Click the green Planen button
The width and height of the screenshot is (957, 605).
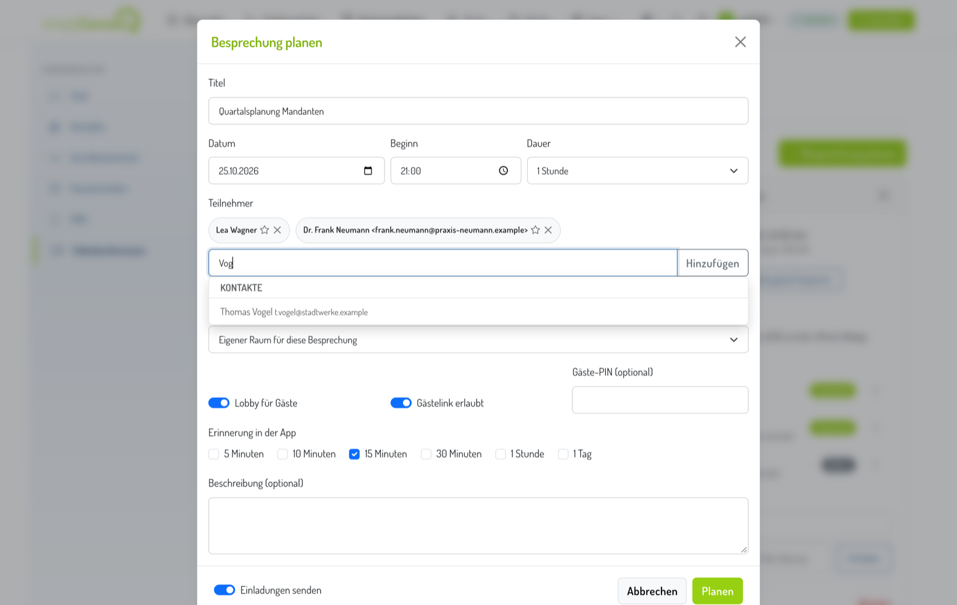[717, 591]
